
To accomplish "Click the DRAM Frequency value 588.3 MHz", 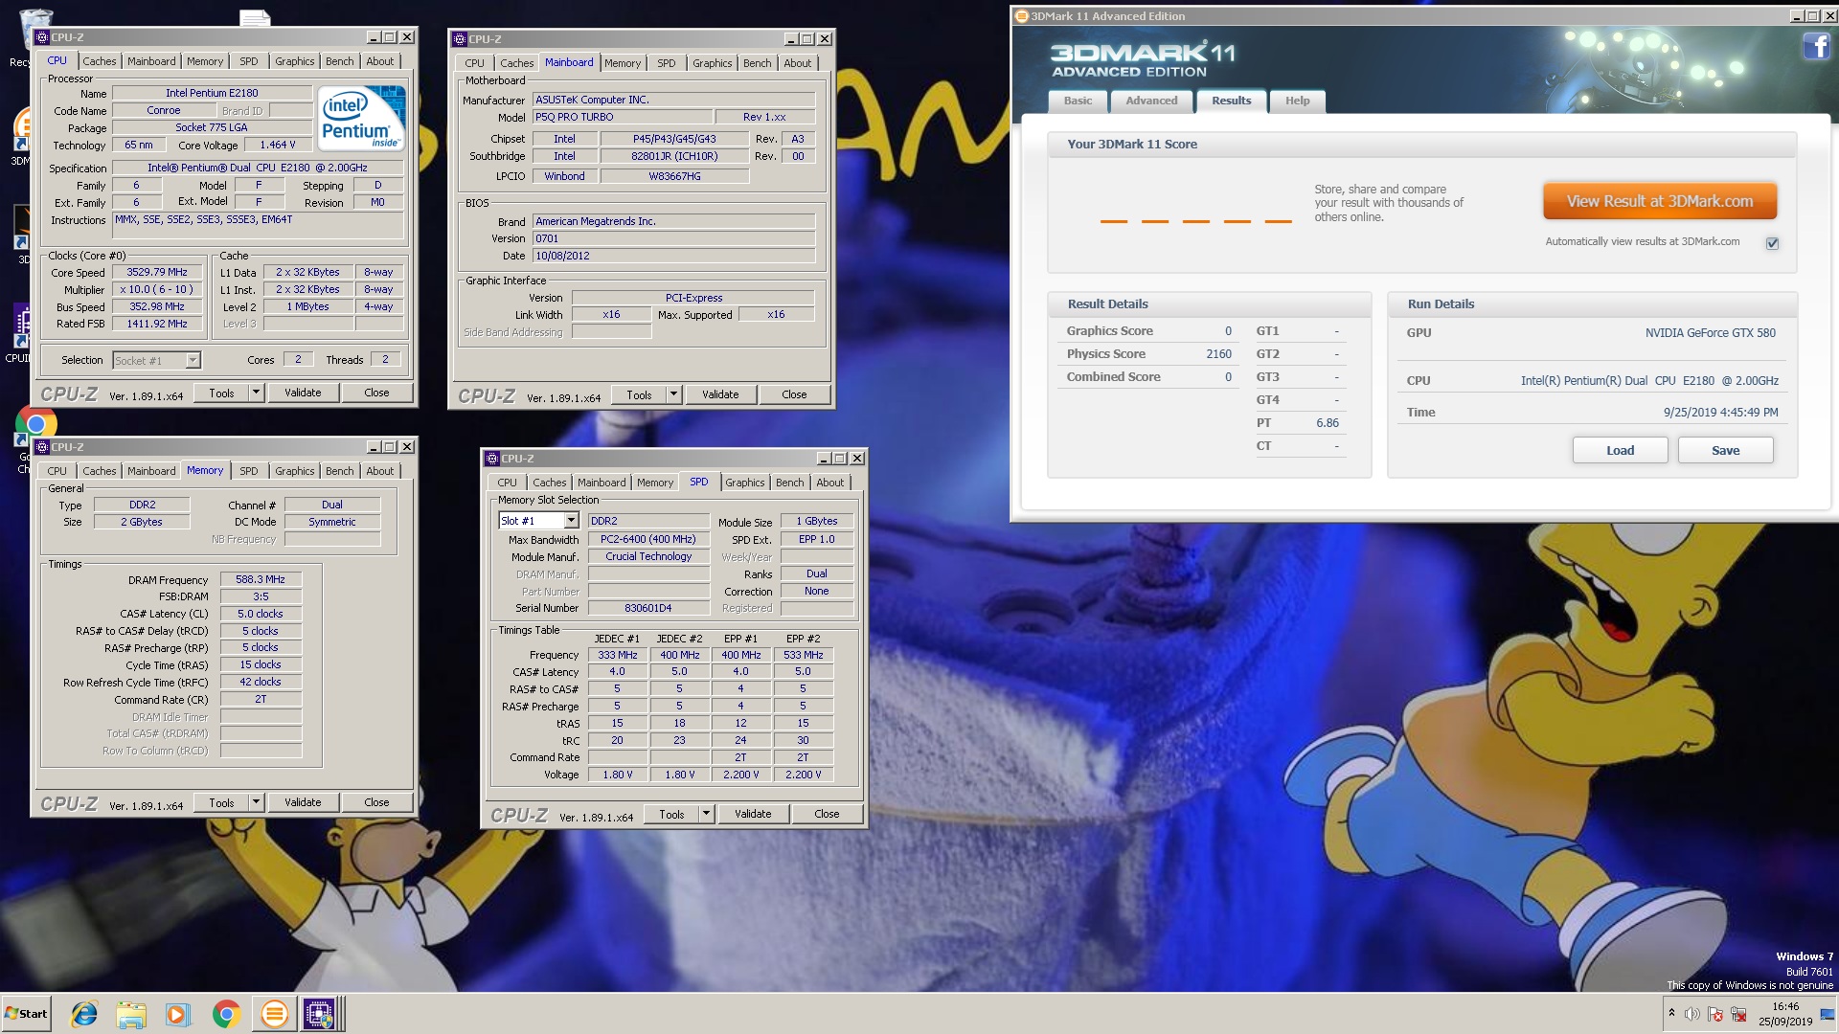I will click(261, 579).
